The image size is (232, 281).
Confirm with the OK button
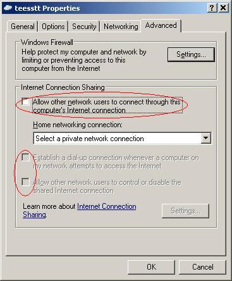151,267
